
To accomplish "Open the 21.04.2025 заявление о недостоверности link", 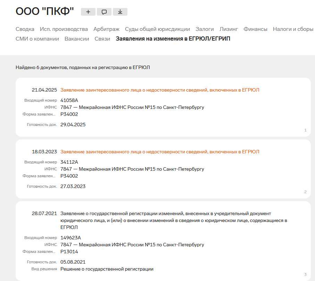I will (x=160, y=90).
